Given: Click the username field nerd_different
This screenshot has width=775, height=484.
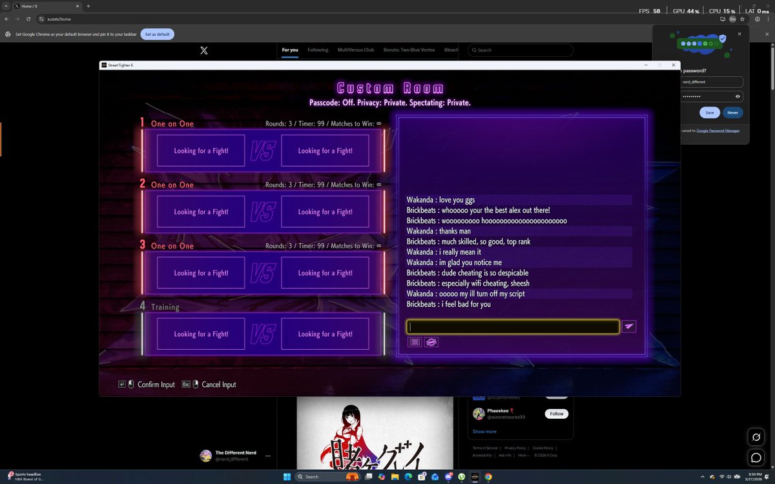Looking at the screenshot, I should (712, 82).
